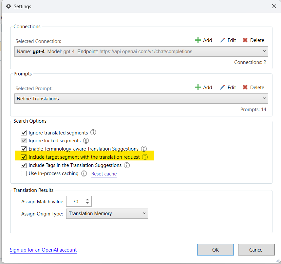Click the pencil Edit icon under Prompts

click(222, 87)
